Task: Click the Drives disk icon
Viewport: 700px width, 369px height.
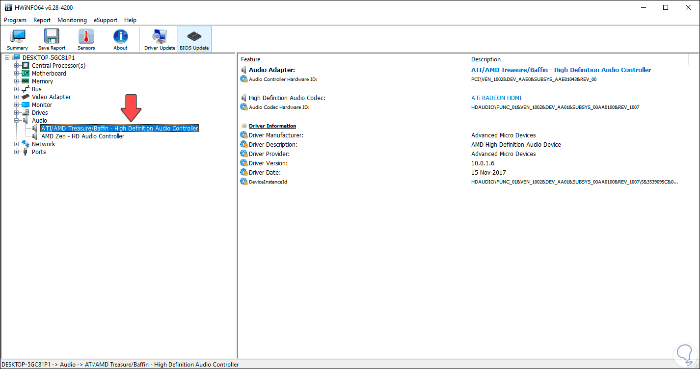Action: pos(26,113)
